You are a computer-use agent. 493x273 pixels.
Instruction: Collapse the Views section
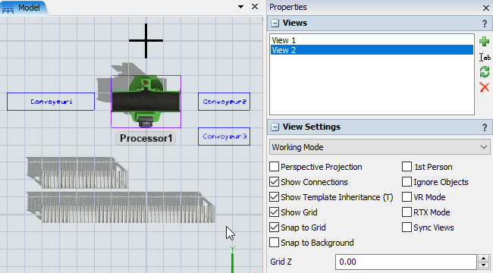[275, 24]
